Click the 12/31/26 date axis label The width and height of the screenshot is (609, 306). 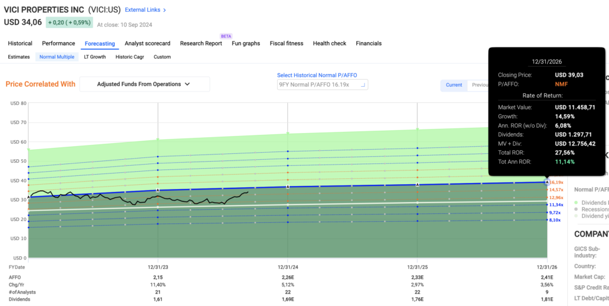(x=547, y=267)
